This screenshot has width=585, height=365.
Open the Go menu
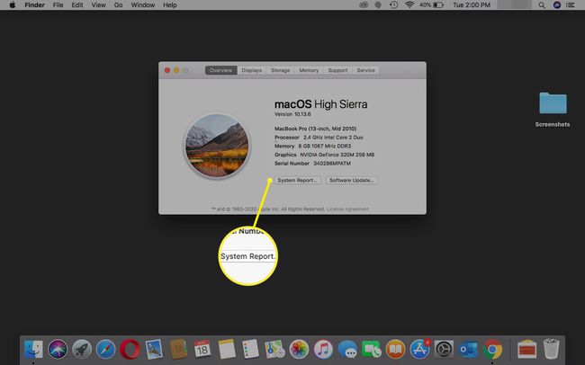point(118,5)
